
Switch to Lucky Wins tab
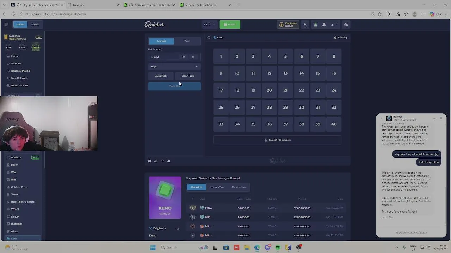217,187
